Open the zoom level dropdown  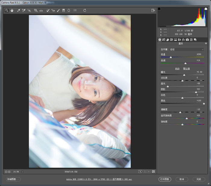[x=23, y=172]
